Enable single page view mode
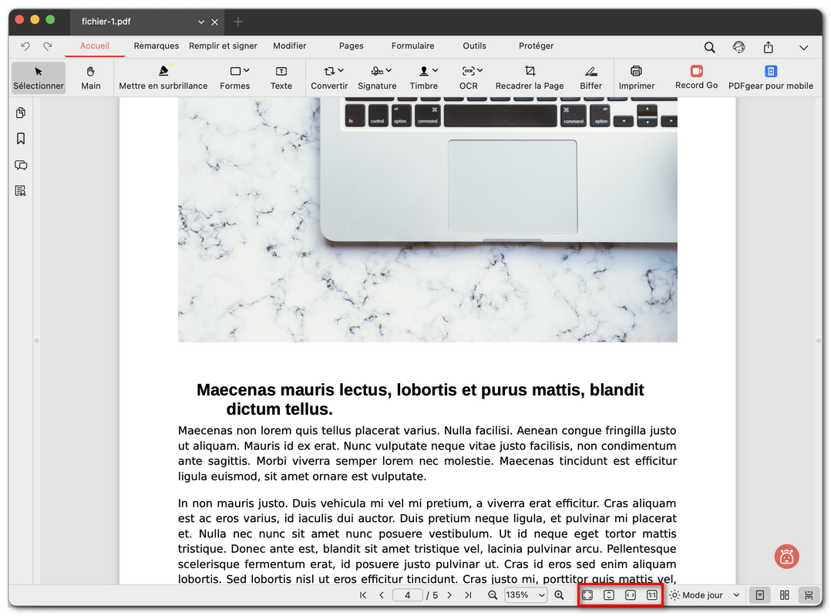Screen dimensions: 831x616 coord(760,595)
